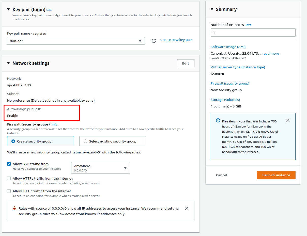
Task: Collapse the Key pair (login) section
Action: [9, 9]
